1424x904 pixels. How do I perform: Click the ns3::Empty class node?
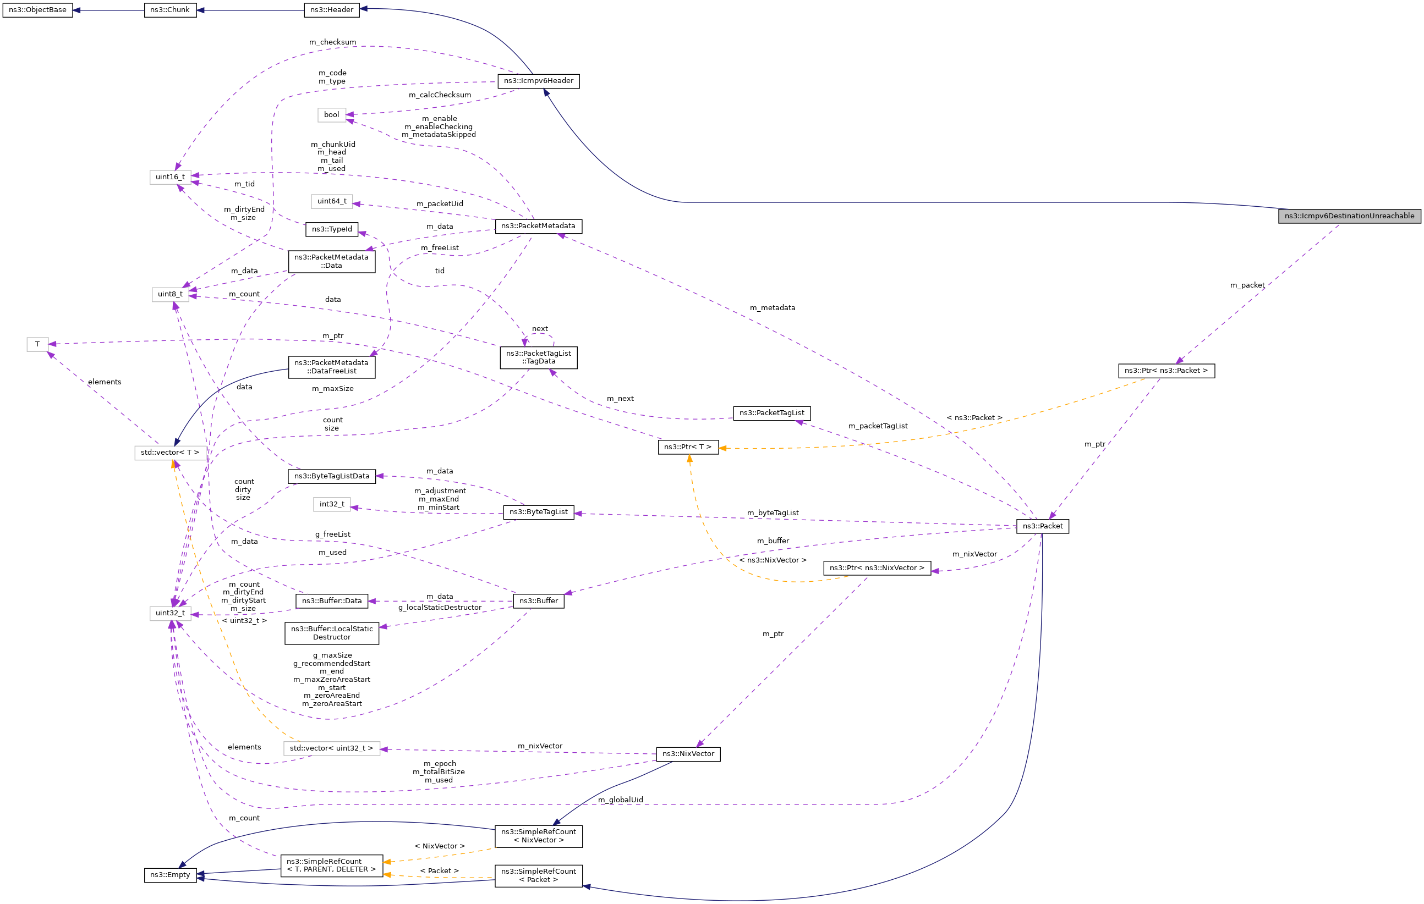click(171, 875)
